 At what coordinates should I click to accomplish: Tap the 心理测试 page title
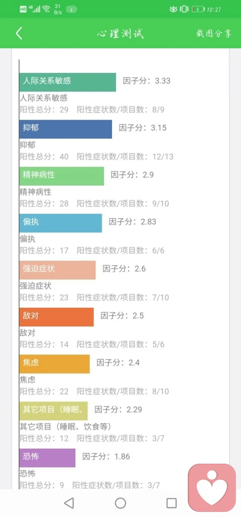120,34
